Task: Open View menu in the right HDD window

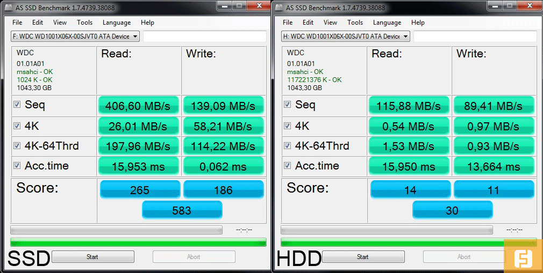Action: coord(330,23)
